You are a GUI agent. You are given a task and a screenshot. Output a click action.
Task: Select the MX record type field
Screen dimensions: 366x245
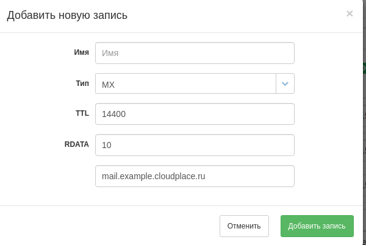pos(185,83)
